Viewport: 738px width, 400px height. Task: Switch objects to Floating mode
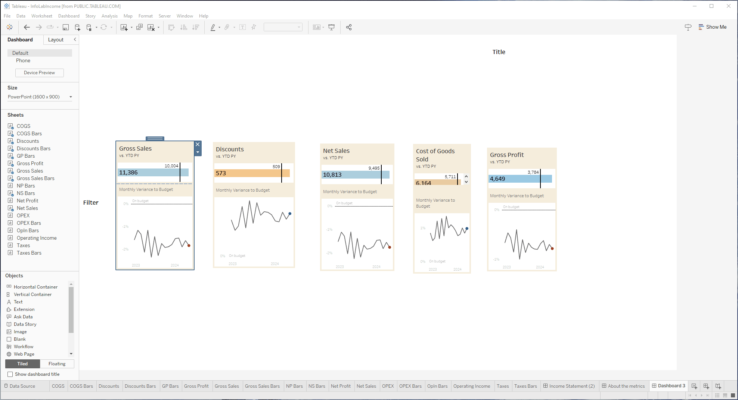(x=57, y=364)
